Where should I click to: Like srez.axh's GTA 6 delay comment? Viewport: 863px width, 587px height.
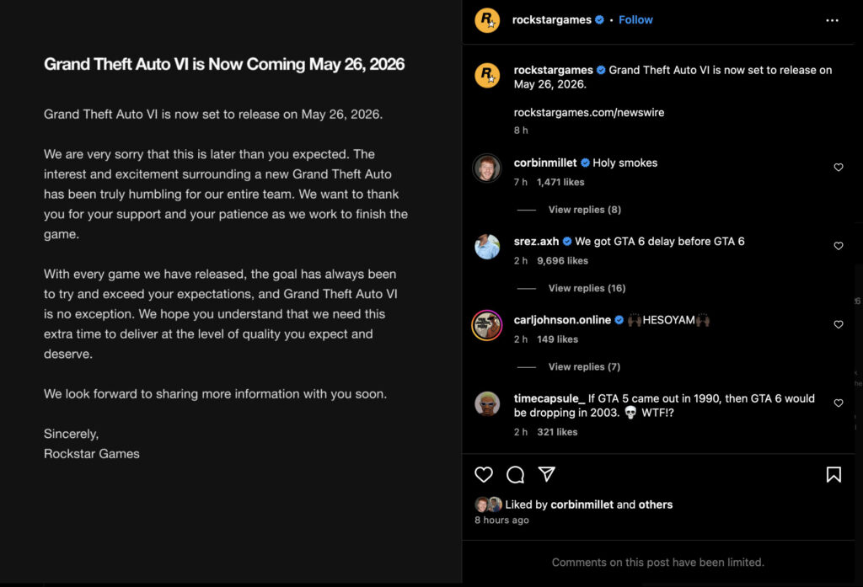coord(839,246)
